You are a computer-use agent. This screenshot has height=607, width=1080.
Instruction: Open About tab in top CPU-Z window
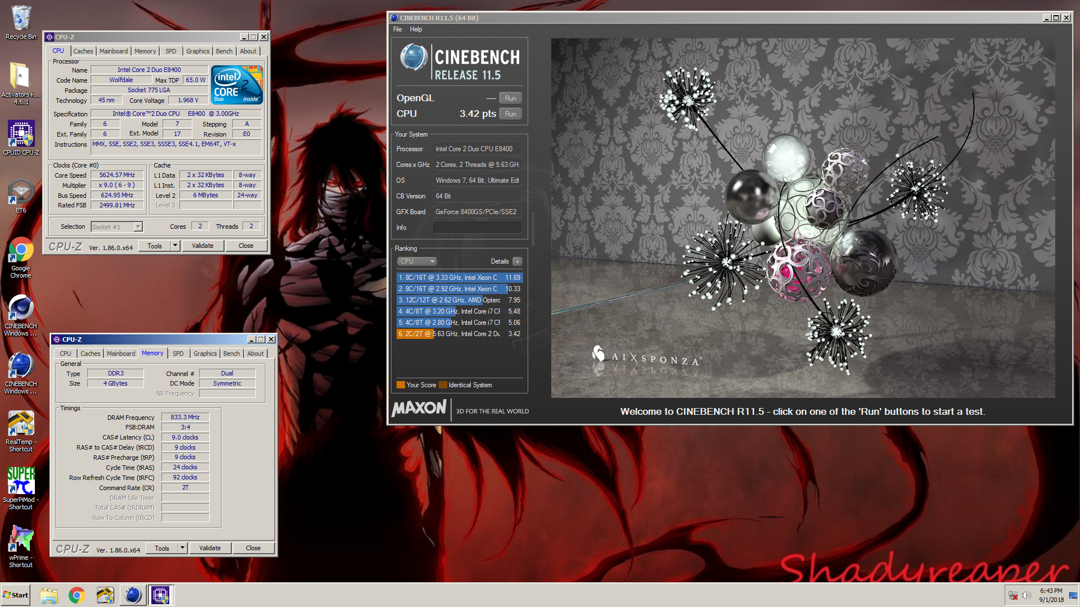click(248, 51)
